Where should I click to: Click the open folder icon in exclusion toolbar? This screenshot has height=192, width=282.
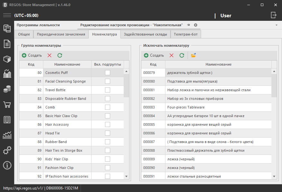point(193,55)
